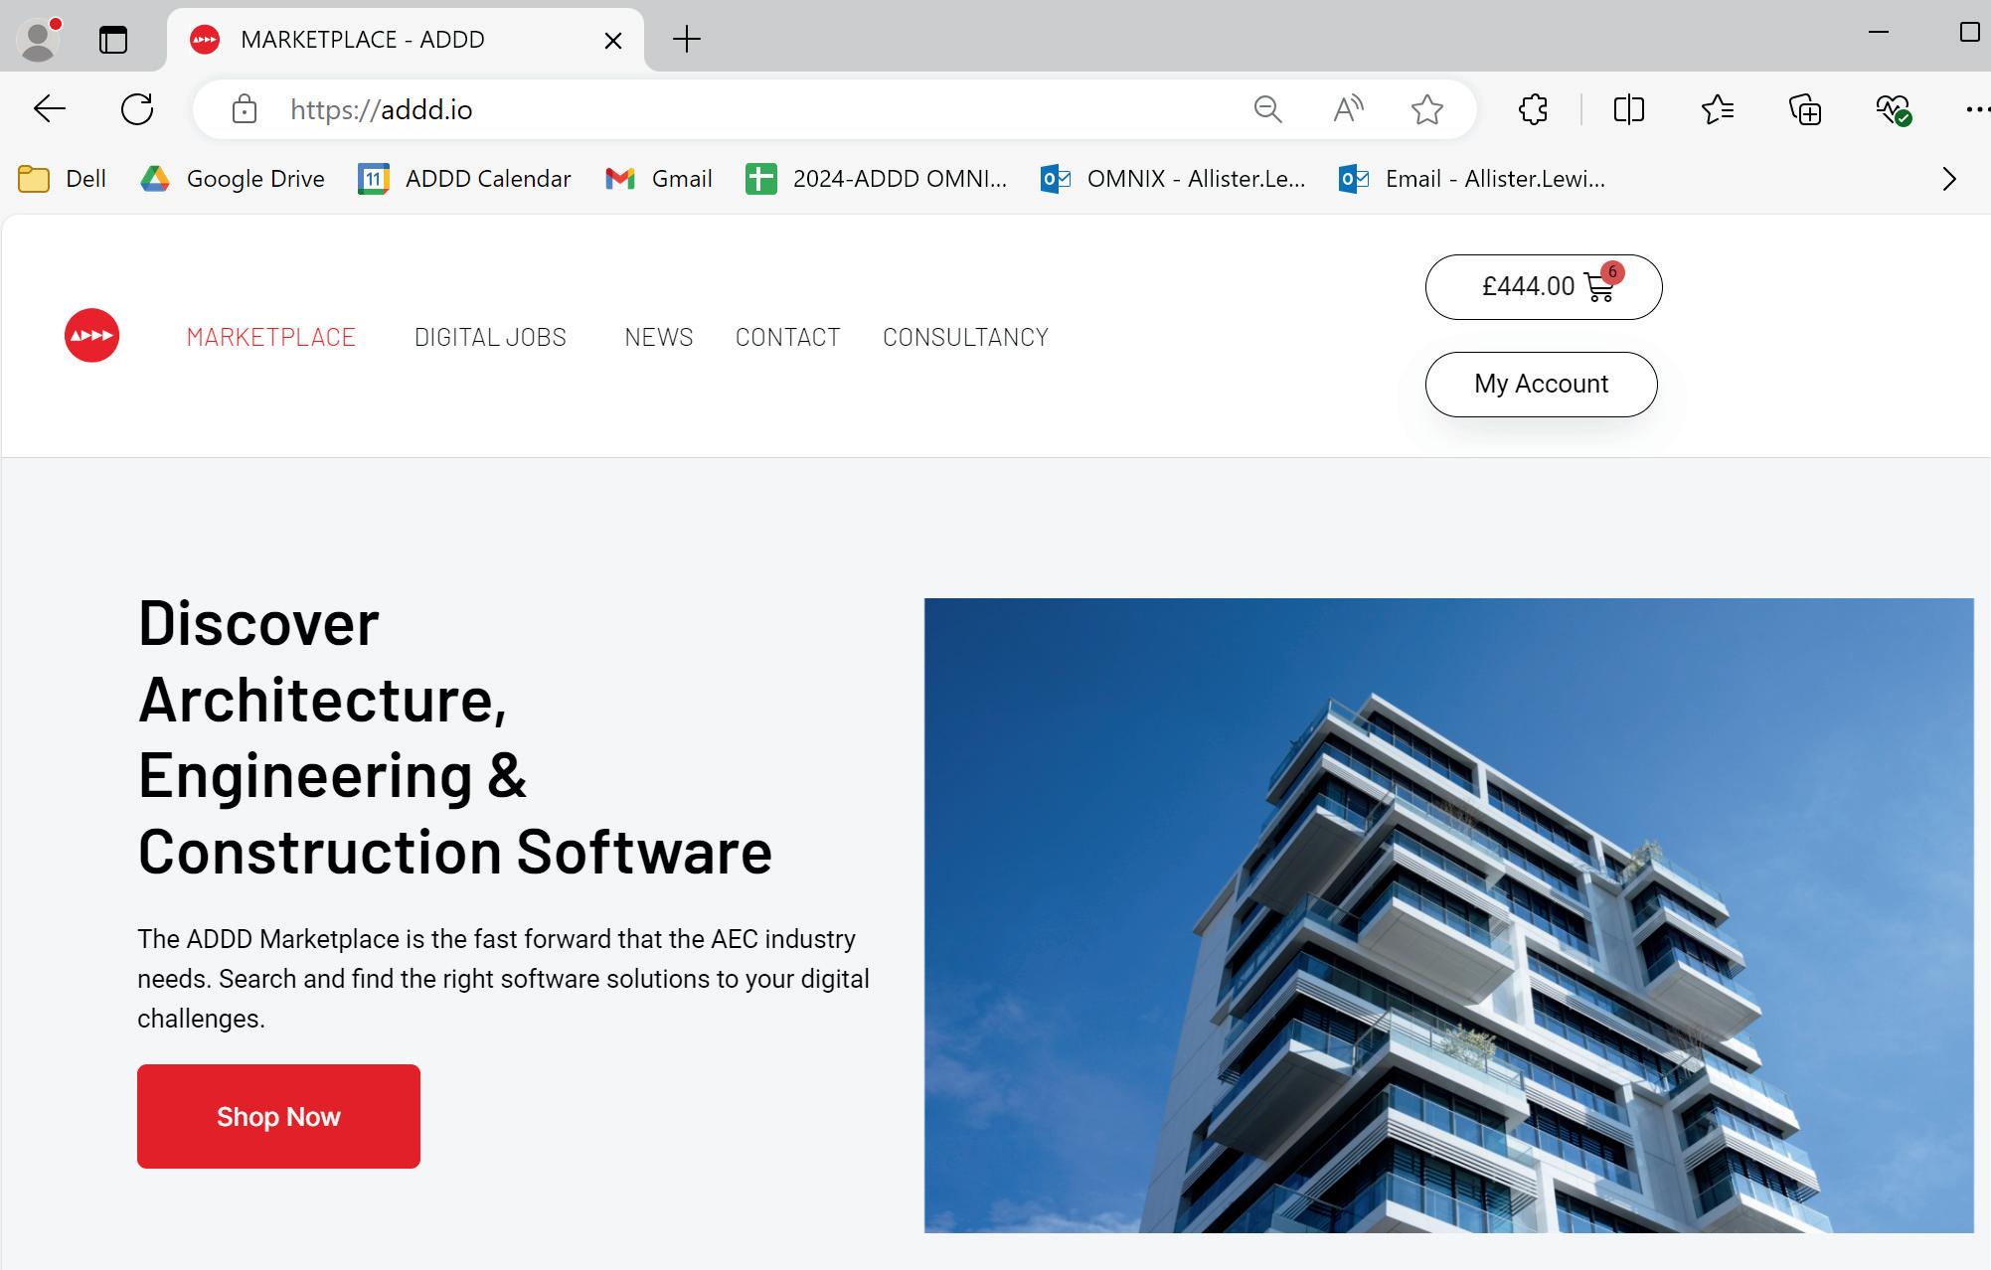This screenshot has height=1270, width=1991.
Task: Click the My Account button
Action: pyautogui.click(x=1541, y=385)
